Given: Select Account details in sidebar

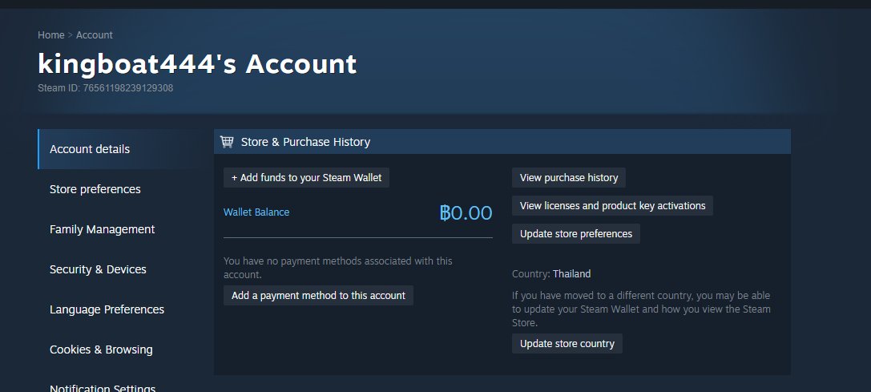Looking at the screenshot, I should coord(90,149).
